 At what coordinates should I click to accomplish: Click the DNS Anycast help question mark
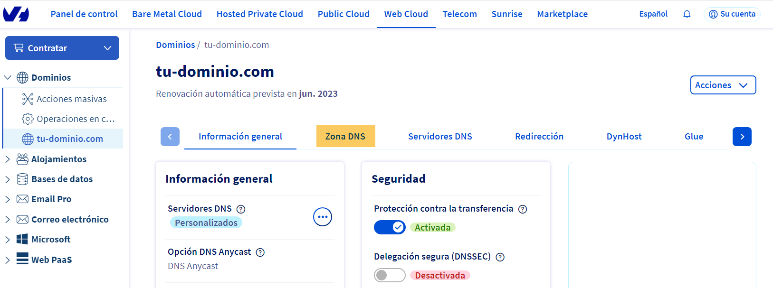[260, 252]
